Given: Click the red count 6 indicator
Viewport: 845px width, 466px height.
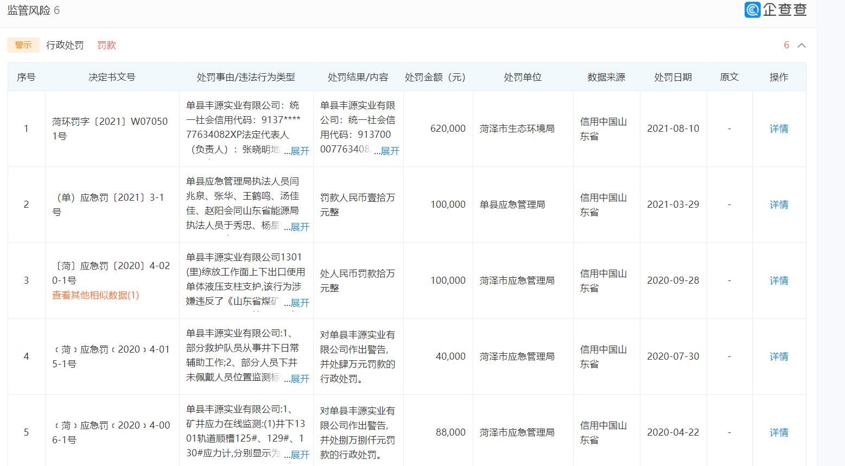Looking at the screenshot, I should (x=786, y=45).
